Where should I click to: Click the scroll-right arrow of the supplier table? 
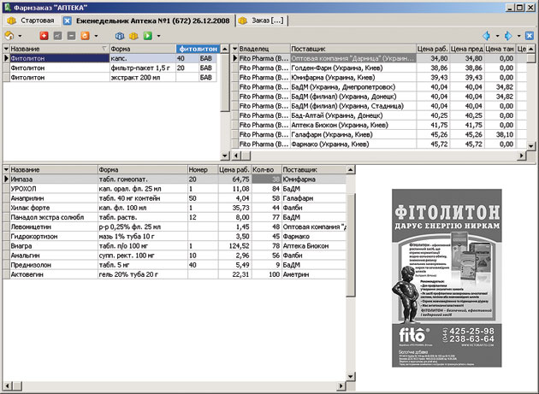click(x=522, y=156)
